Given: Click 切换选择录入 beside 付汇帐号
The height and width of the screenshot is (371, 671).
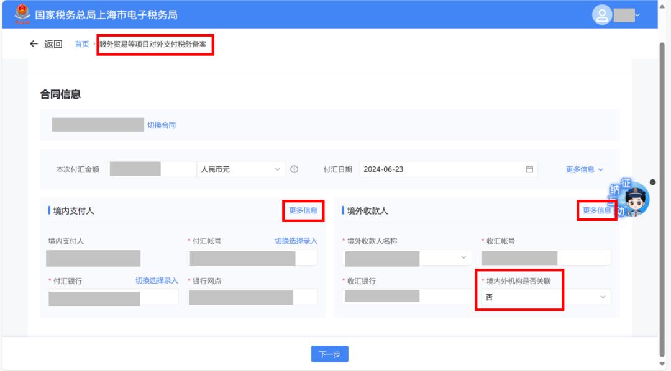Looking at the screenshot, I should (296, 241).
